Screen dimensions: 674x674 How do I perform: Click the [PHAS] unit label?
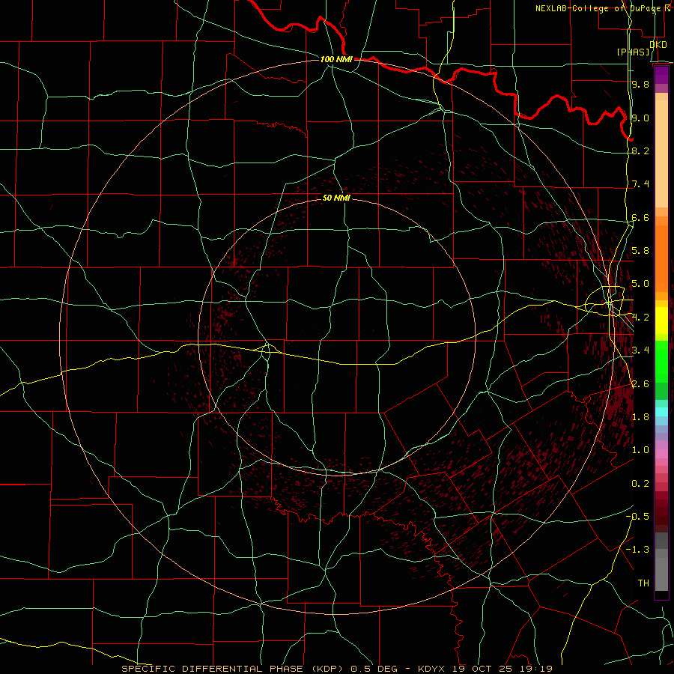tap(633, 52)
